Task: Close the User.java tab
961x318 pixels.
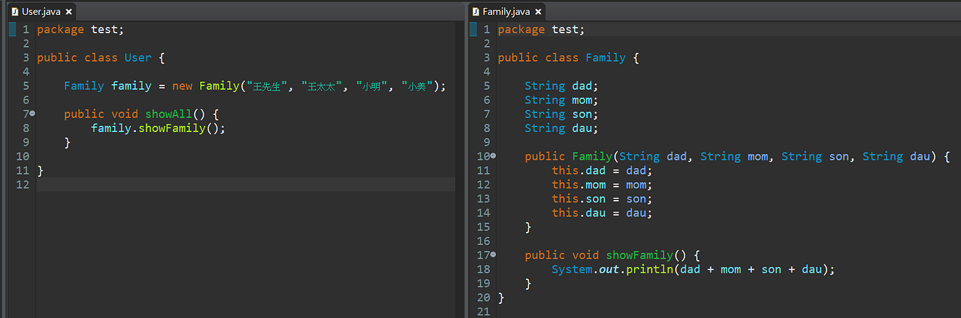Action: pyautogui.click(x=69, y=12)
